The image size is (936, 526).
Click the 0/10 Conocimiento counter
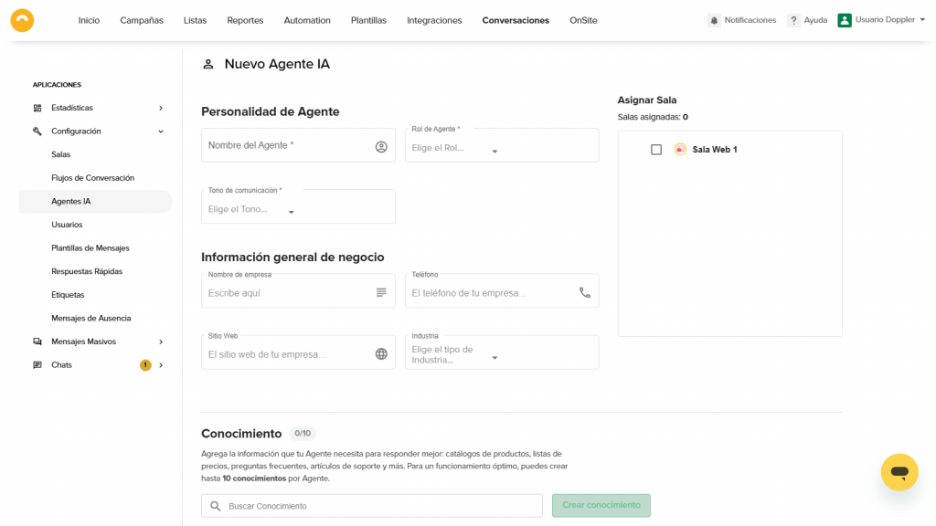point(303,434)
